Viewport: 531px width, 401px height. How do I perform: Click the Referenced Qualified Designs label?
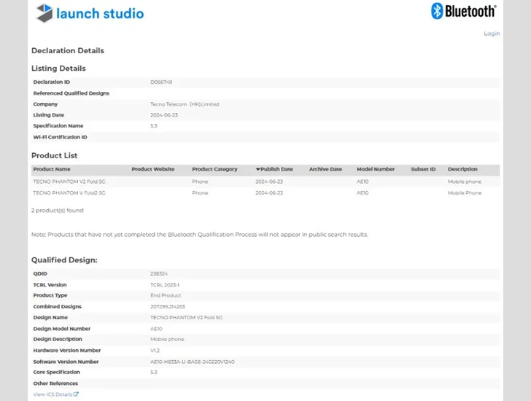tap(71, 93)
